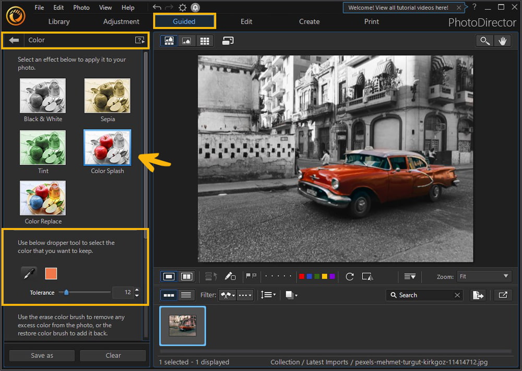The image size is (522, 371).
Task: Open the Zoom Fit dropdown
Action: click(x=484, y=276)
